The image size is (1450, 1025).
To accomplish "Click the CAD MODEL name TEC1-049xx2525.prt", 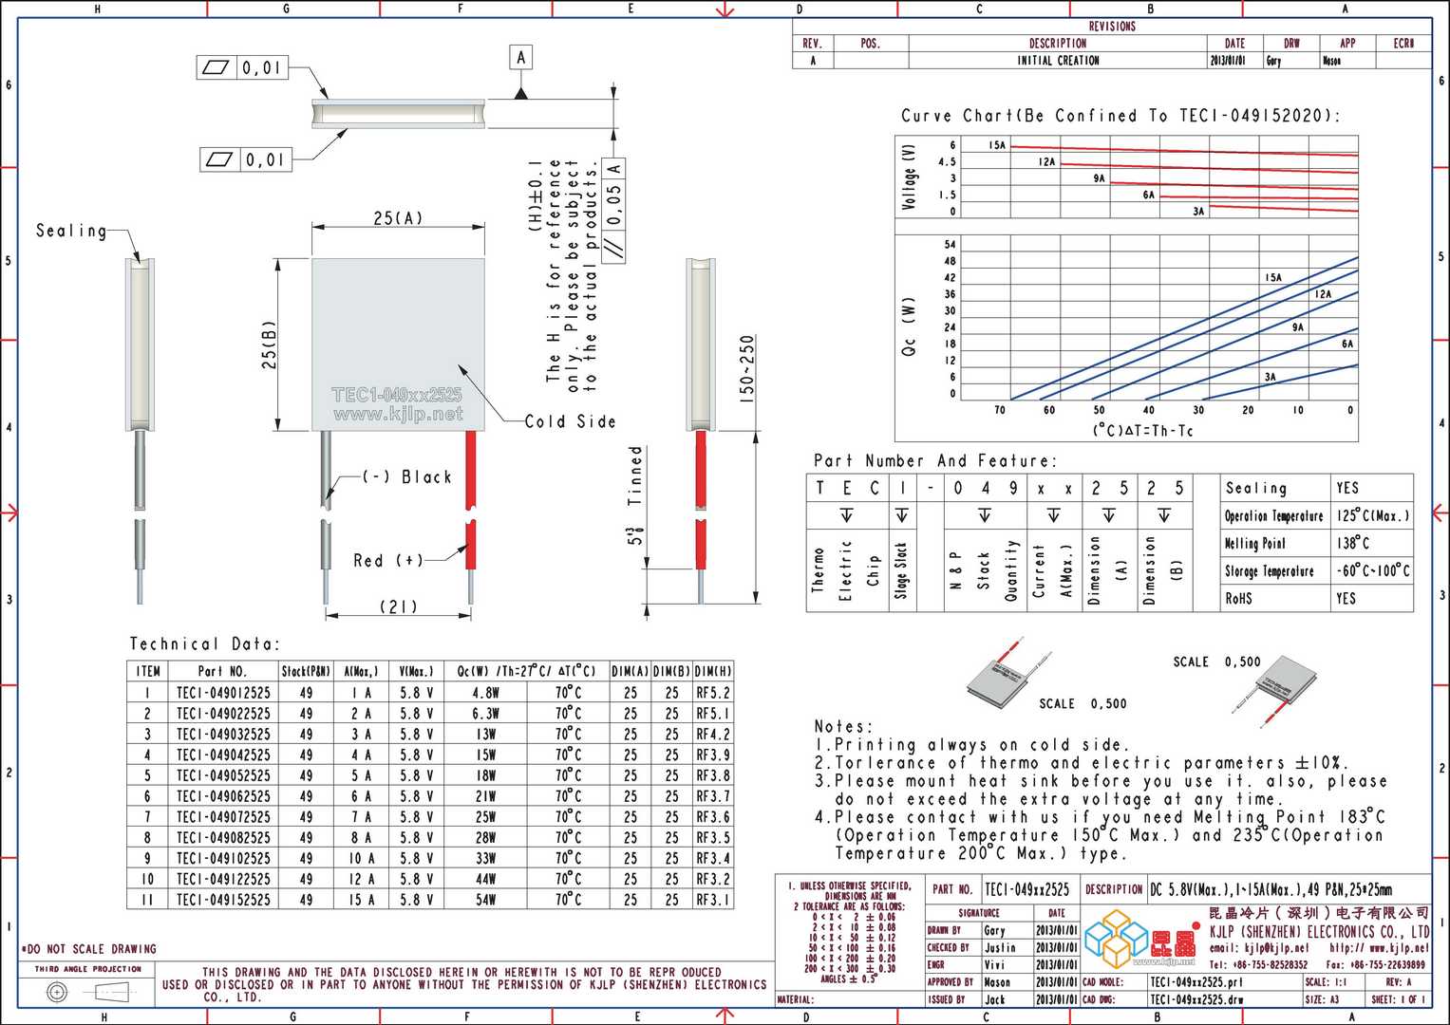I will 1196,982.
